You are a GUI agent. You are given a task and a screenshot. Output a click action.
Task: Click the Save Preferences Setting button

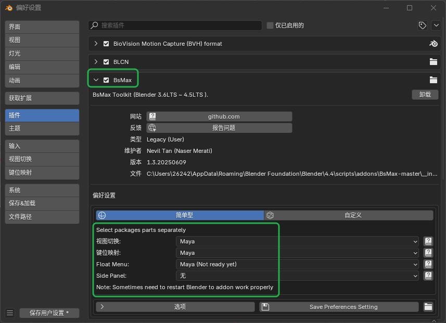339,307
